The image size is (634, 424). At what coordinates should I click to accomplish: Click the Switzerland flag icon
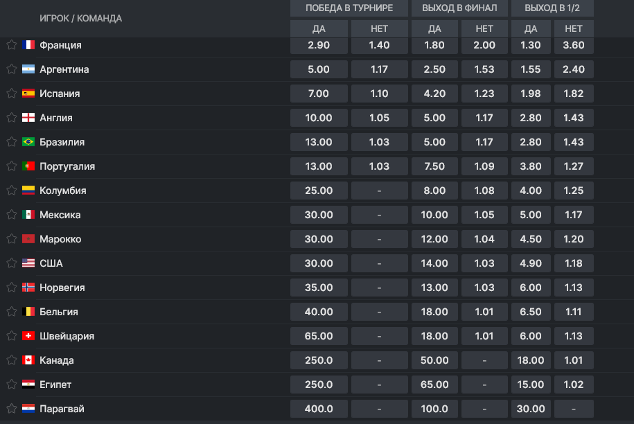point(28,336)
